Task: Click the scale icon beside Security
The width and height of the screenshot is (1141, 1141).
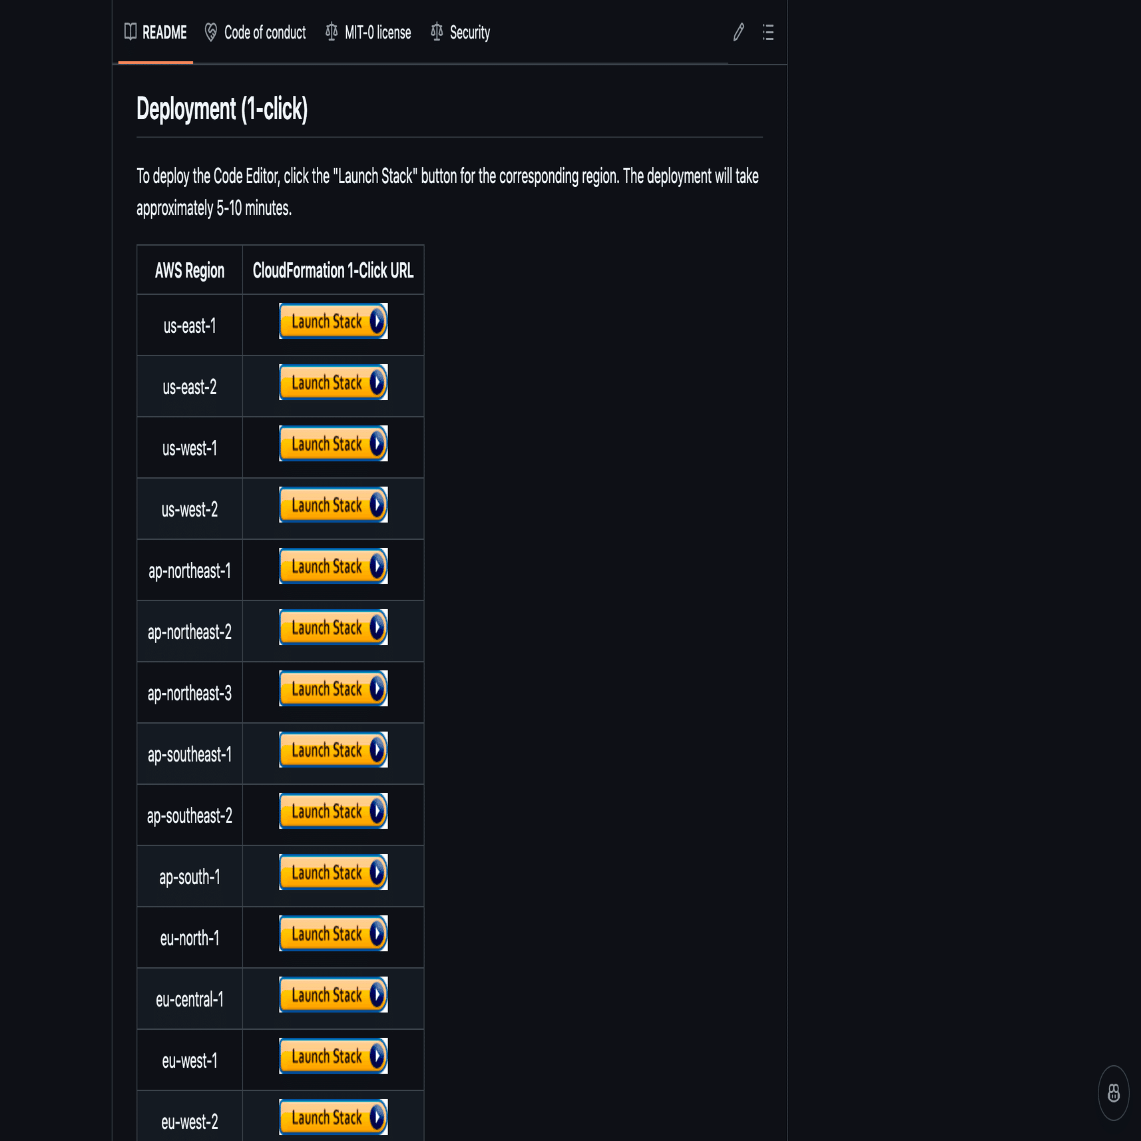Action: click(436, 31)
